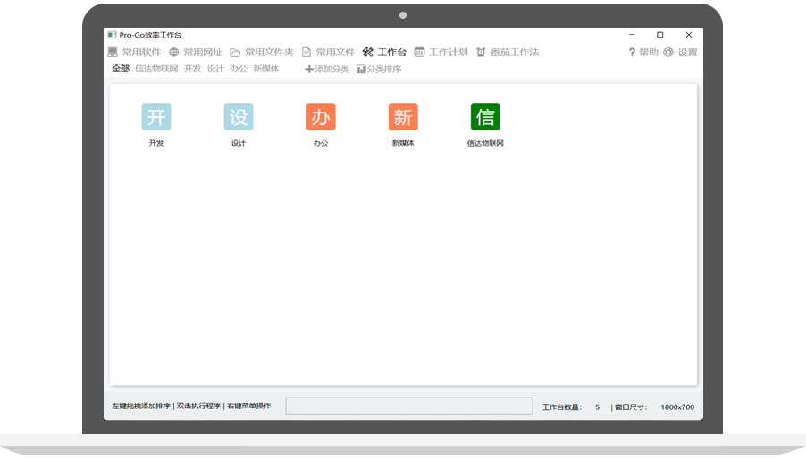Click the 1000x700 window size value
The height and width of the screenshot is (461, 806).
pos(677,407)
